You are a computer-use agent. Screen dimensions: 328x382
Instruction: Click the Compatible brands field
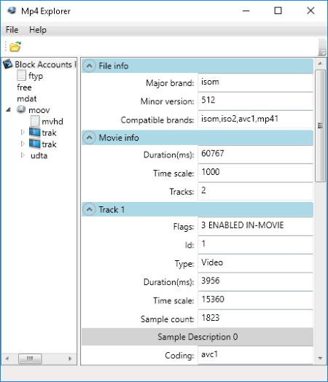(255, 120)
